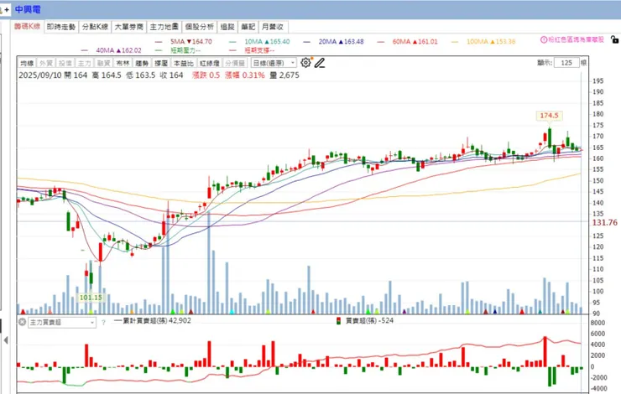
Task: Open the 月營收 tab
Action: pos(273,27)
